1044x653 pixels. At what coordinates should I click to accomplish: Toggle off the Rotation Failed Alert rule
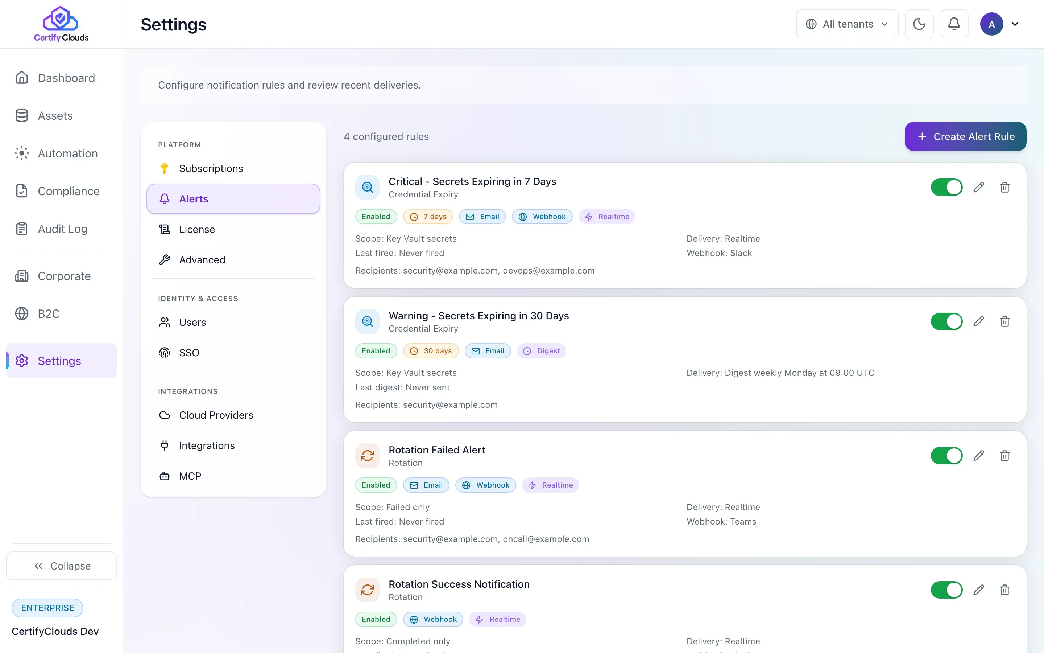pos(946,456)
